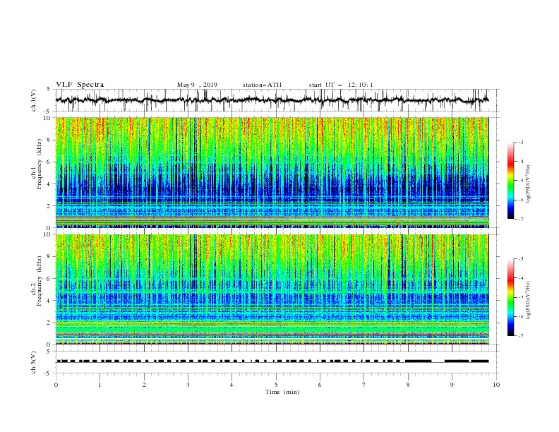Click the 'VLF Spectra' title text
The height and width of the screenshot is (432, 559).
[x=80, y=85]
